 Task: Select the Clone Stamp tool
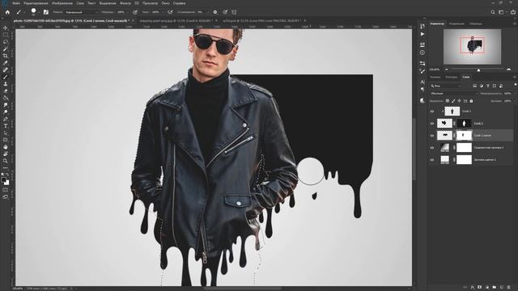coord(6,84)
